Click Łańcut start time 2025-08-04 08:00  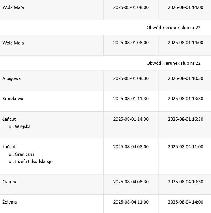(x=131, y=147)
